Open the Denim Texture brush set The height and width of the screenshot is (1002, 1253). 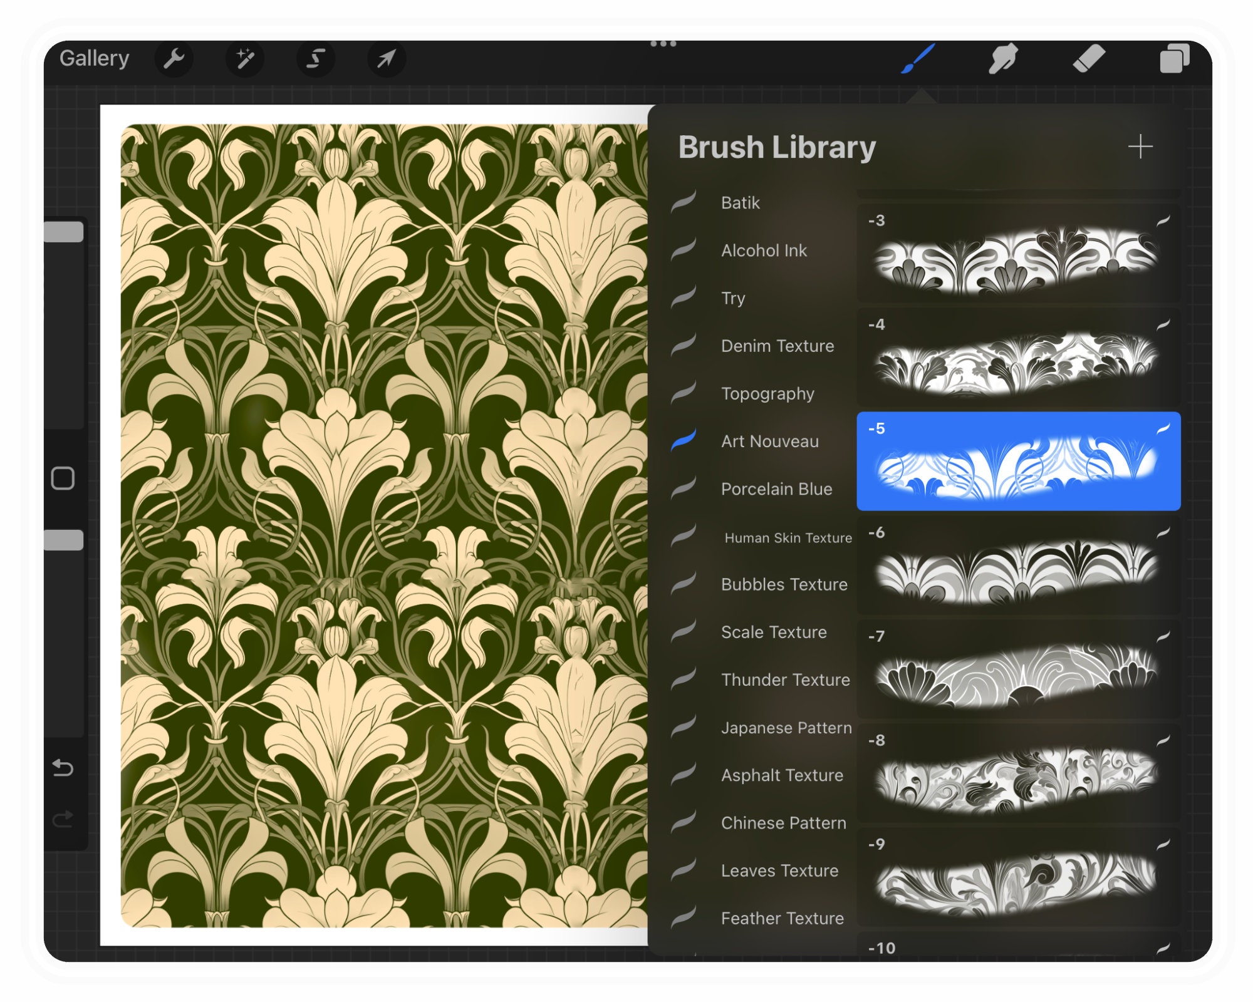click(x=762, y=346)
